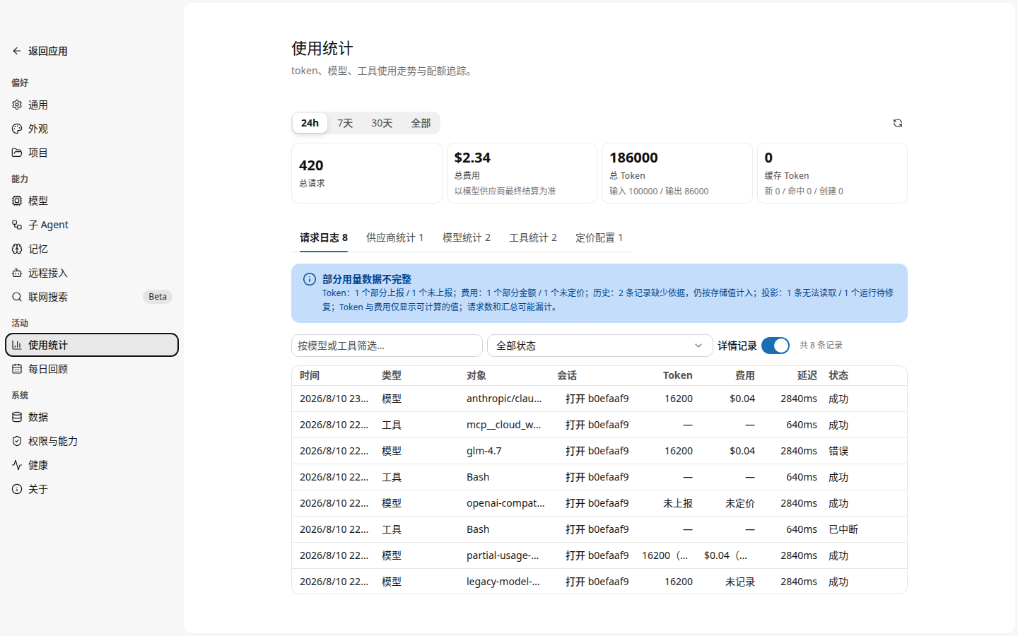The height and width of the screenshot is (636, 1018).
Task: Click the 模型 chip icon
Action: click(17, 201)
